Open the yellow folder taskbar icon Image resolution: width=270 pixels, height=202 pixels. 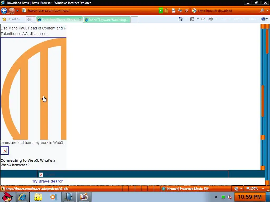click(38, 197)
